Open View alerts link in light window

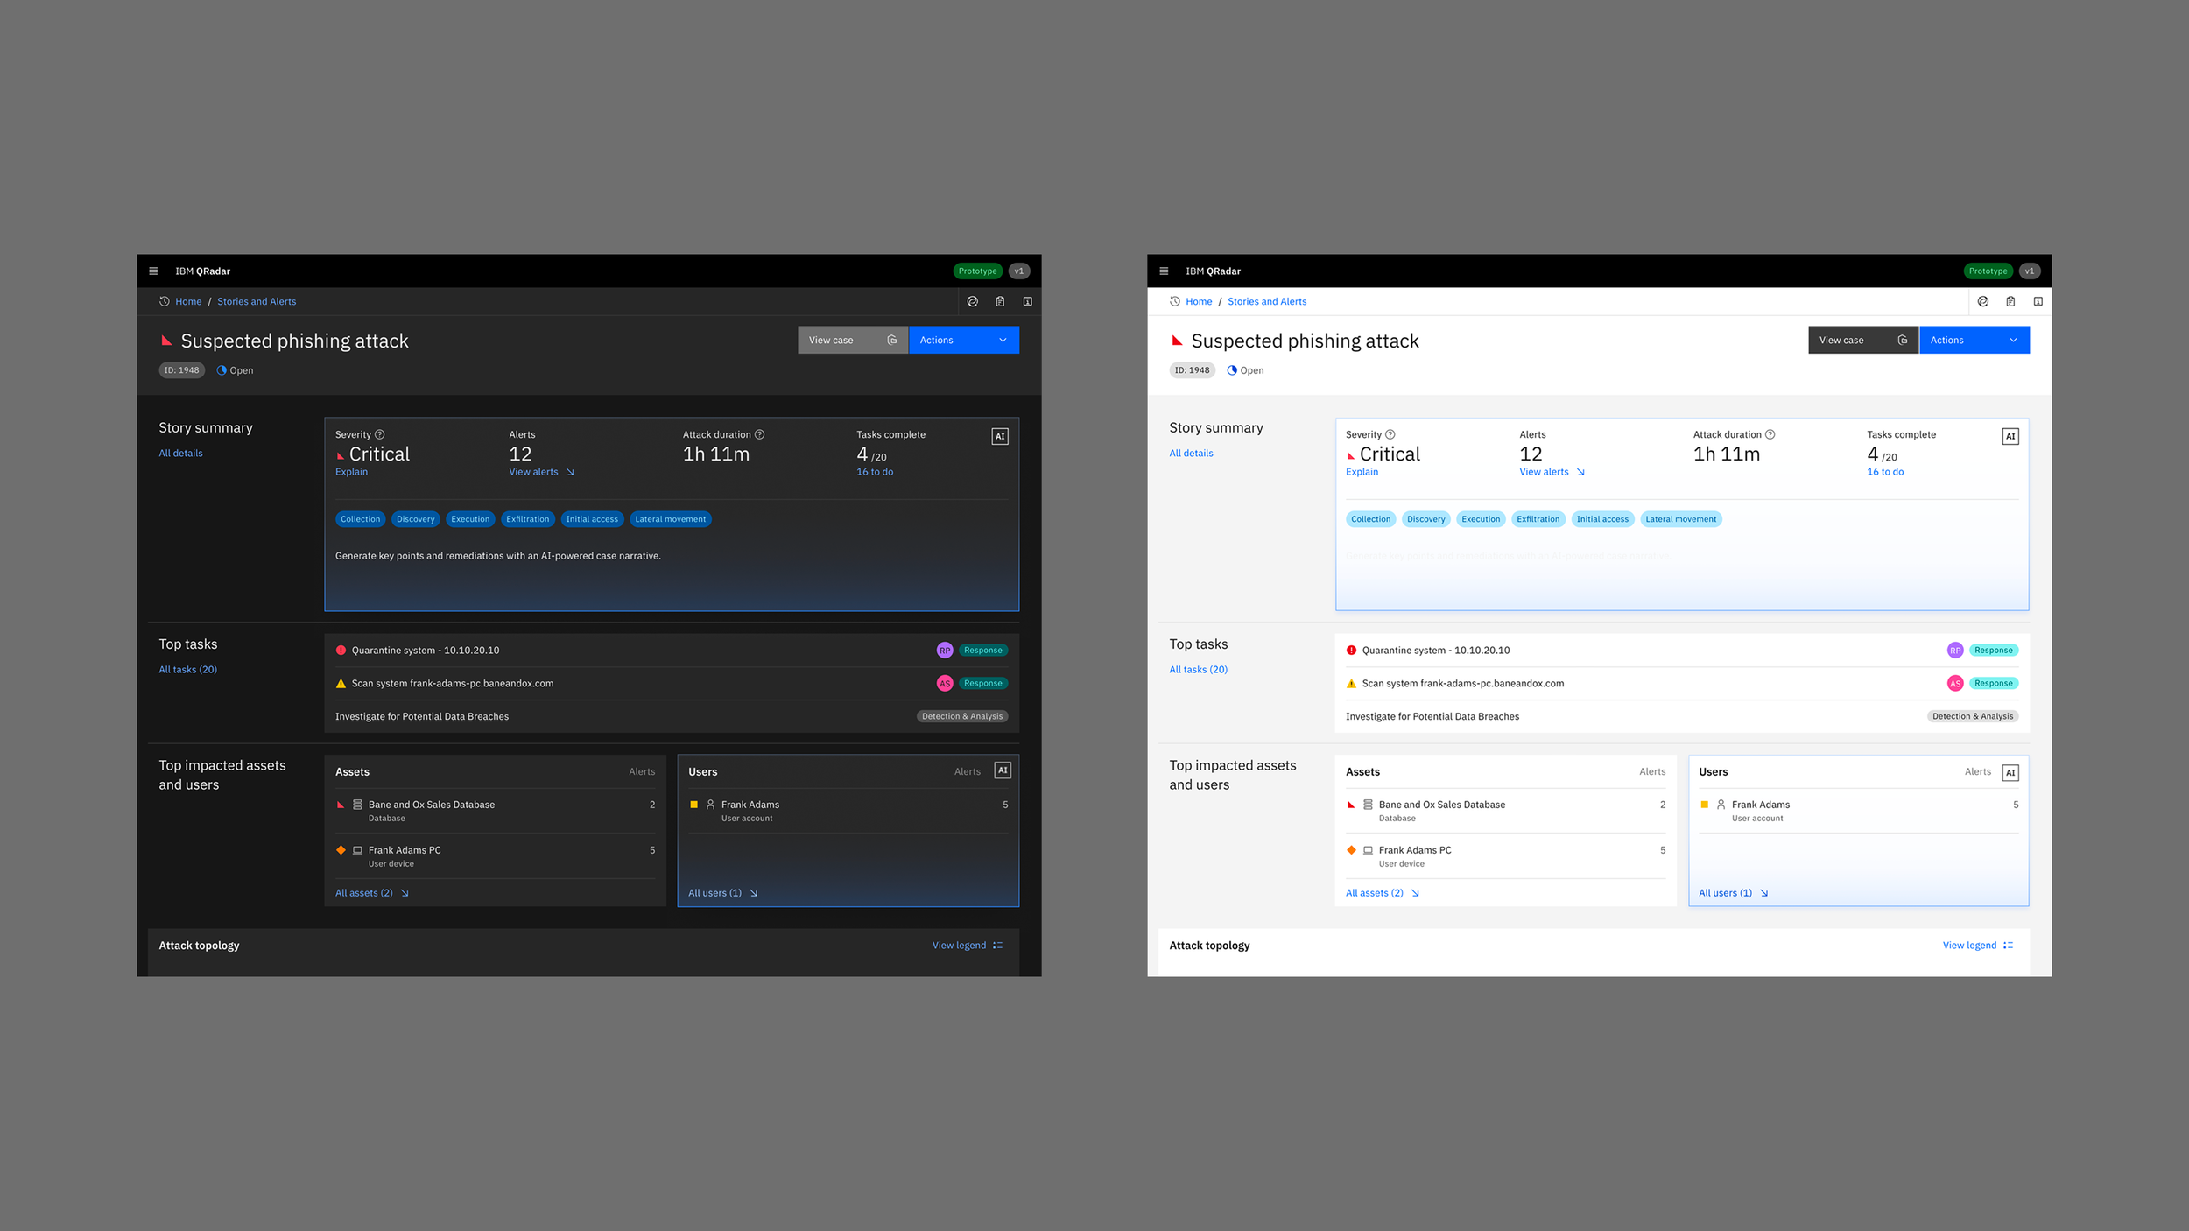click(1552, 472)
